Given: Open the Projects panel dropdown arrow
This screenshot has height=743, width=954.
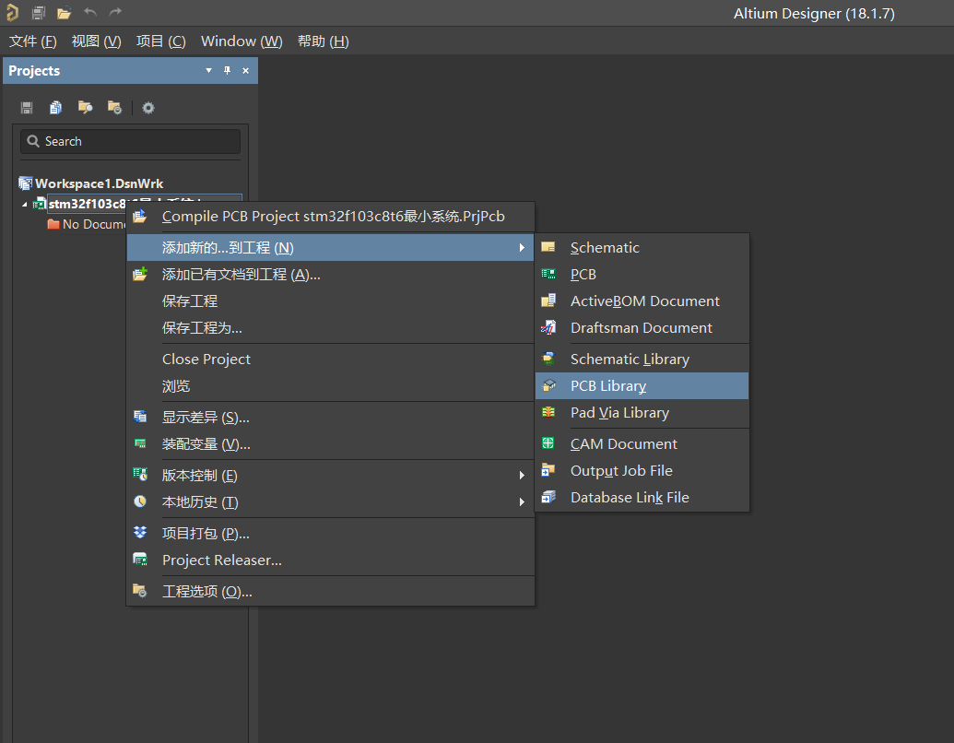Looking at the screenshot, I should point(208,71).
